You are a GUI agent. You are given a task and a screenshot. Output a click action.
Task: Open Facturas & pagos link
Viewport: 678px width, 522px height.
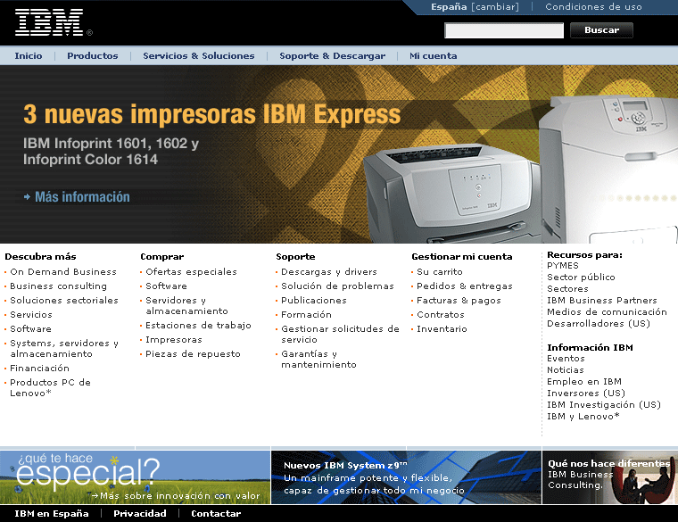coord(459,300)
